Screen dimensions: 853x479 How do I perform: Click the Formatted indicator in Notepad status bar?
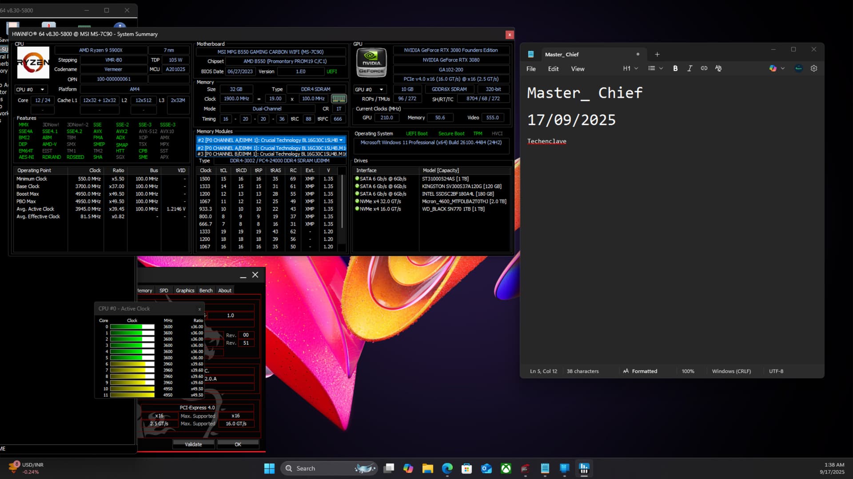tap(640, 371)
